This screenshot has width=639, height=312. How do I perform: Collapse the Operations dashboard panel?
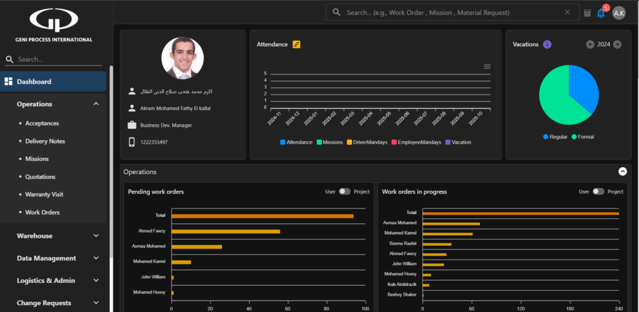tap(622, 172)
